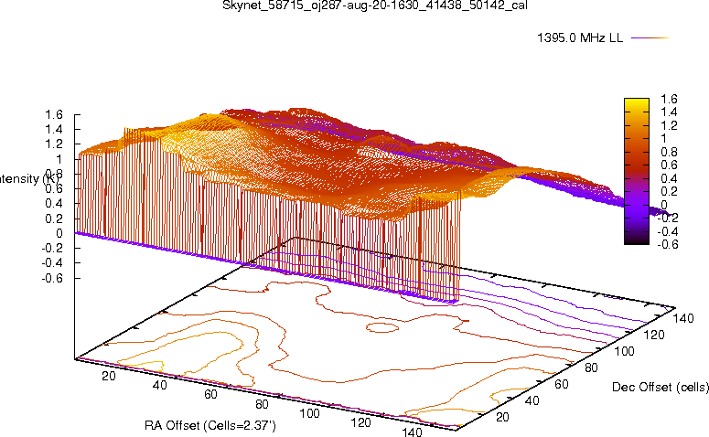This screenshot has width=709, height=437.
Task: Click tick 80 on the RA Offset axis
Action: pyautogui.click(x=262, y=404)
